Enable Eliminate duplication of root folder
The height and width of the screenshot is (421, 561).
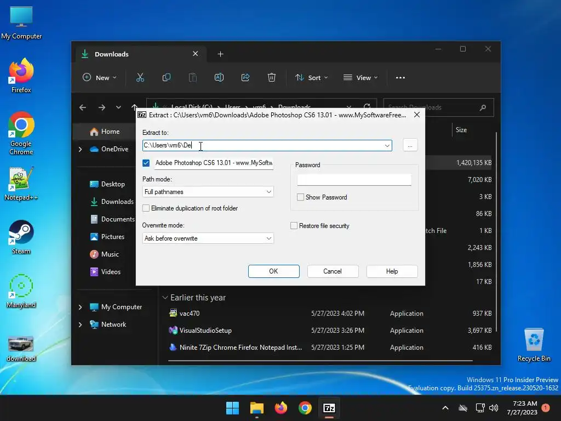pos(146,208)
